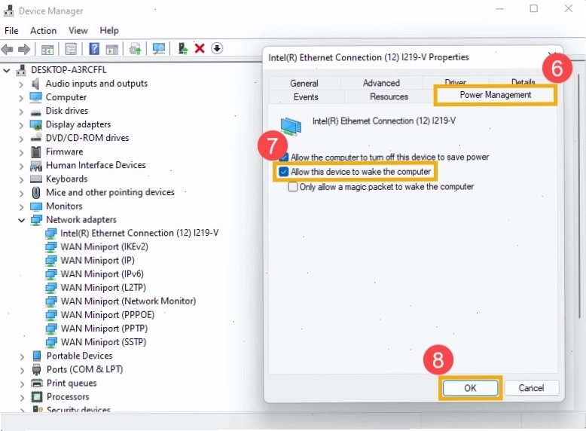Click OK to save properties
Viewport: 586px width, 431px height.
coord(470,388)
